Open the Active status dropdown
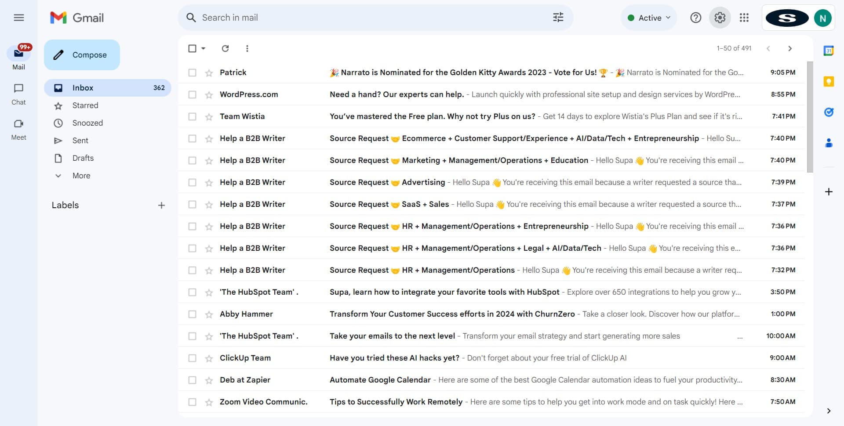844x426 pixels. 648,18
